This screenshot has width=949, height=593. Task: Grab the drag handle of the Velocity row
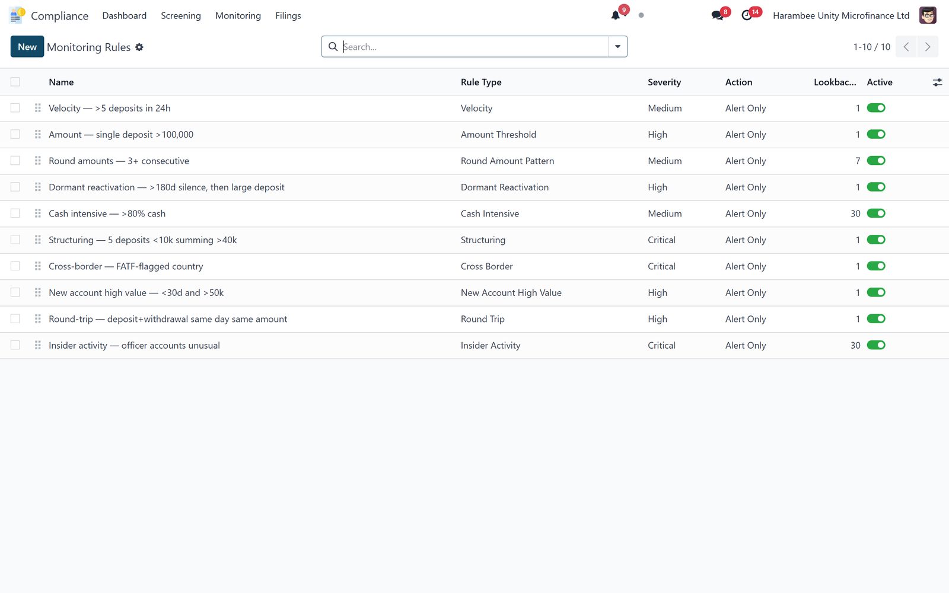tap(38, 108)
